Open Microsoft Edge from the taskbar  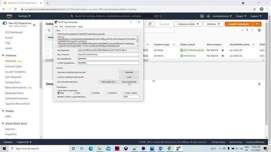(x=91, y=148)
